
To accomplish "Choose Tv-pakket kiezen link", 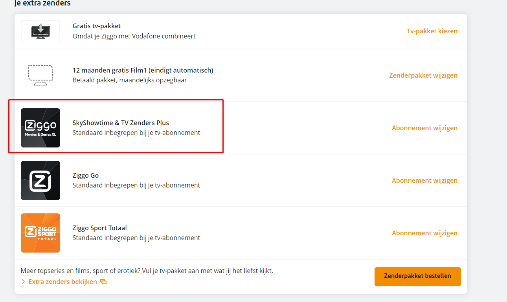I will click(432, 31).
